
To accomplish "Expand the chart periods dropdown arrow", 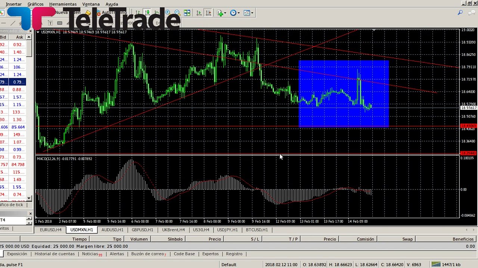I will tap(239, 13).
